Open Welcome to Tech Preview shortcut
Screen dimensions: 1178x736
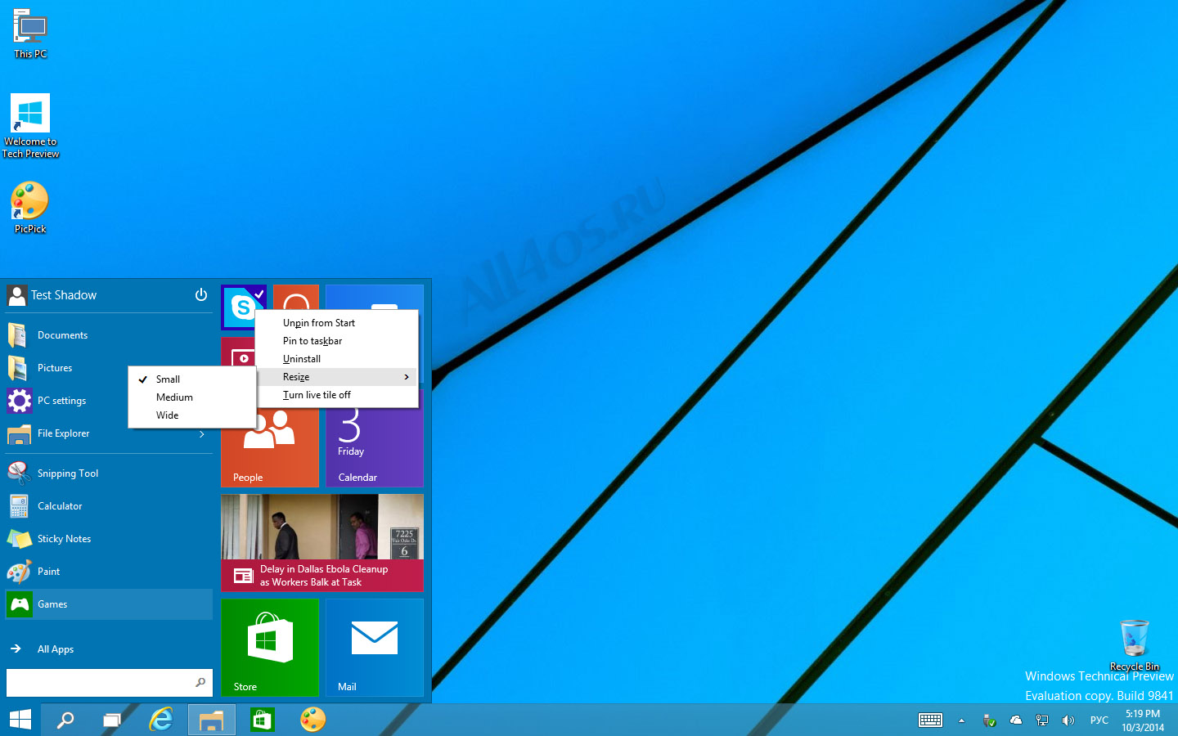pyautogui.click(x=30, y=126)
